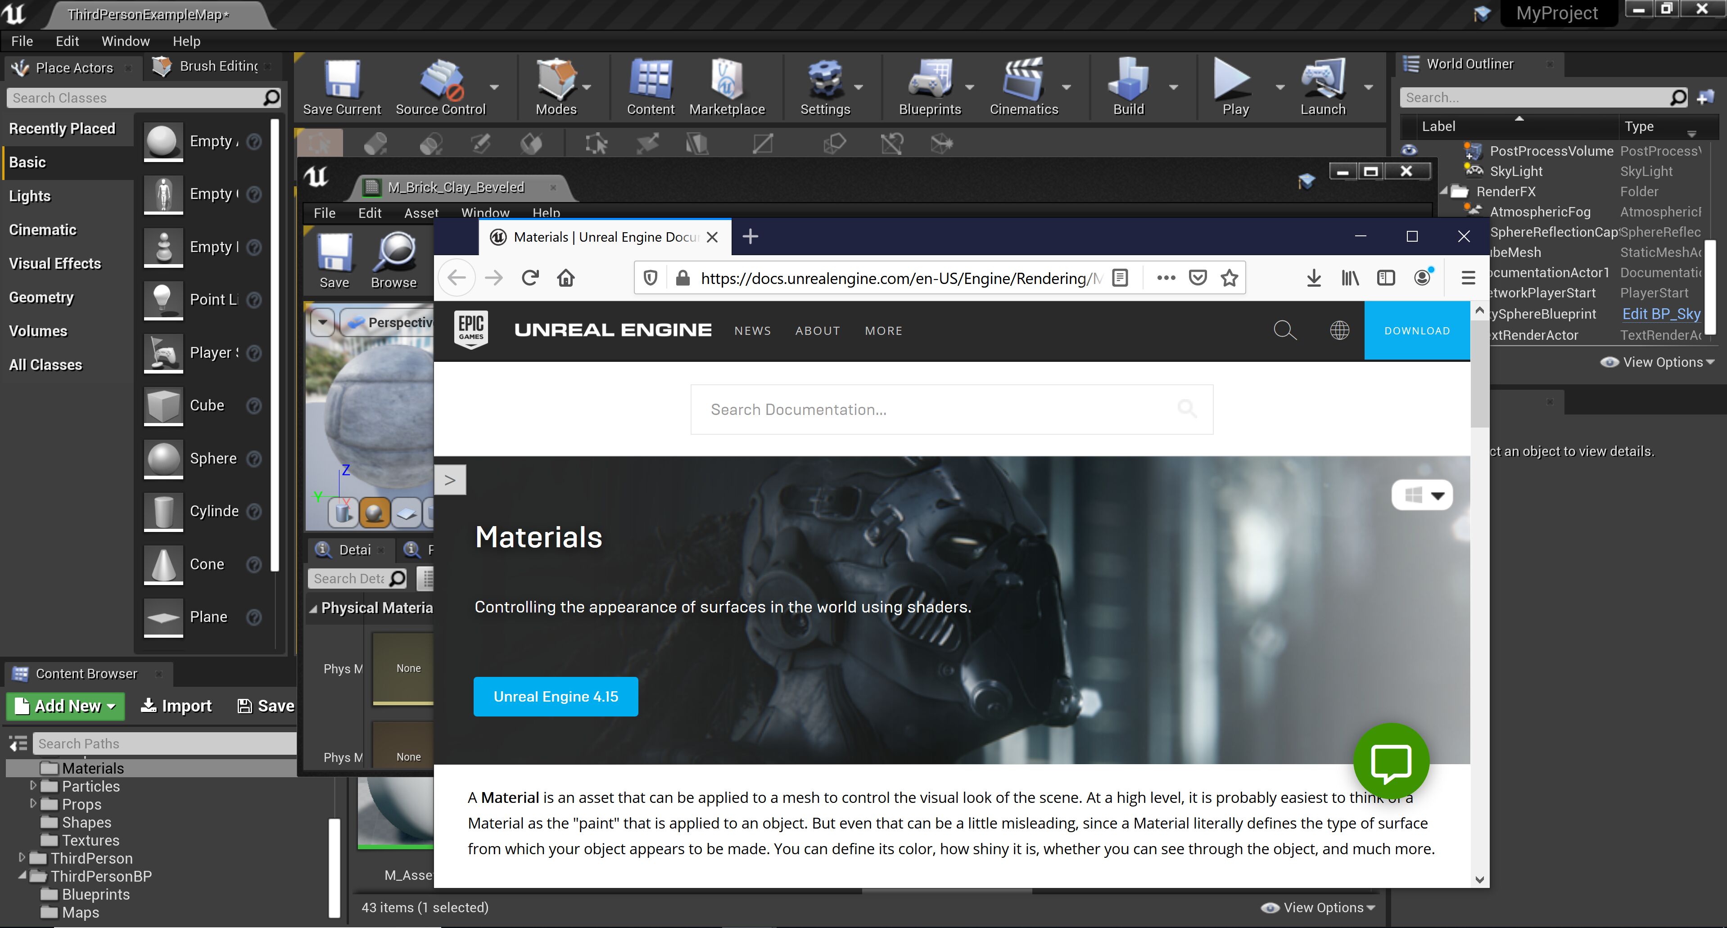Click inside the Search Documentation field
The image size is (1727, 928).
click(x=951, y=410)
